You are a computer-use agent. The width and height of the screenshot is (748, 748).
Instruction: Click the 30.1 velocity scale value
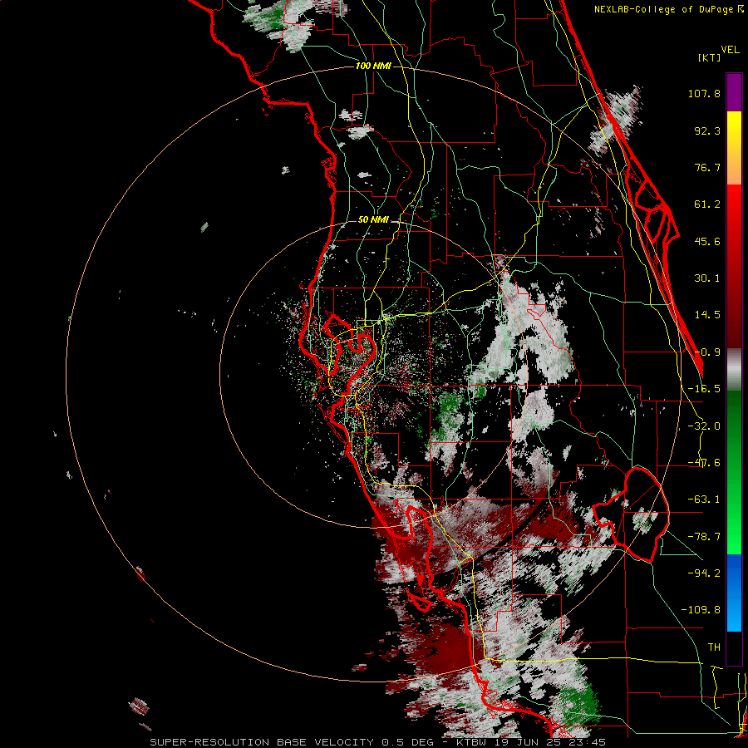pyautogui.click(x=707, y=278)
